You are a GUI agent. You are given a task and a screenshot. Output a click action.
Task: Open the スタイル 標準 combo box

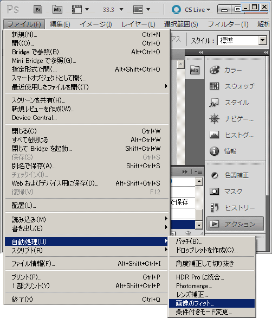(242, 40)
